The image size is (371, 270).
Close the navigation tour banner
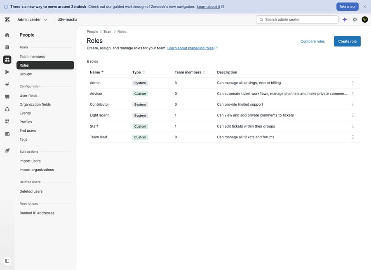(x=365, y=7)
